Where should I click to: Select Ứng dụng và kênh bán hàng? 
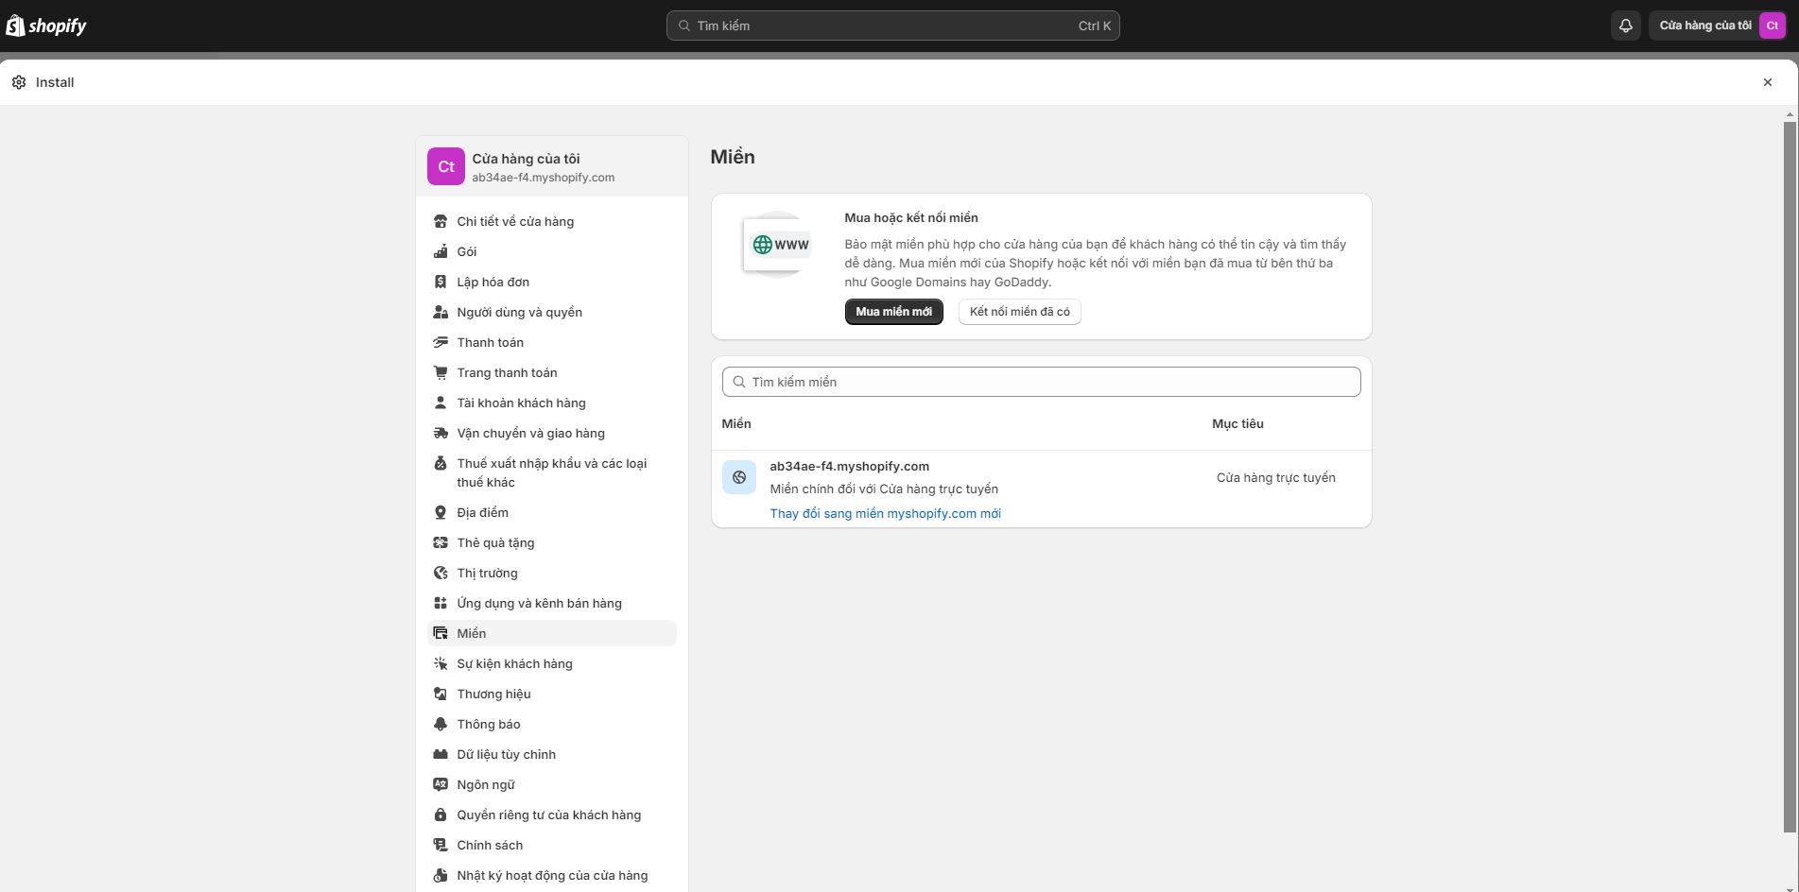click(x=539, y=603)
